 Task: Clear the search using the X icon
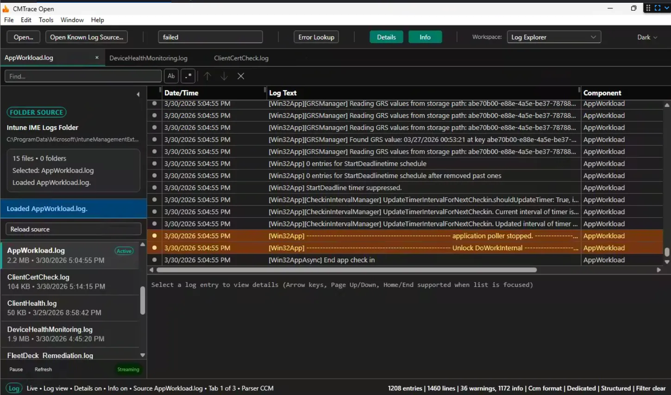240,76
